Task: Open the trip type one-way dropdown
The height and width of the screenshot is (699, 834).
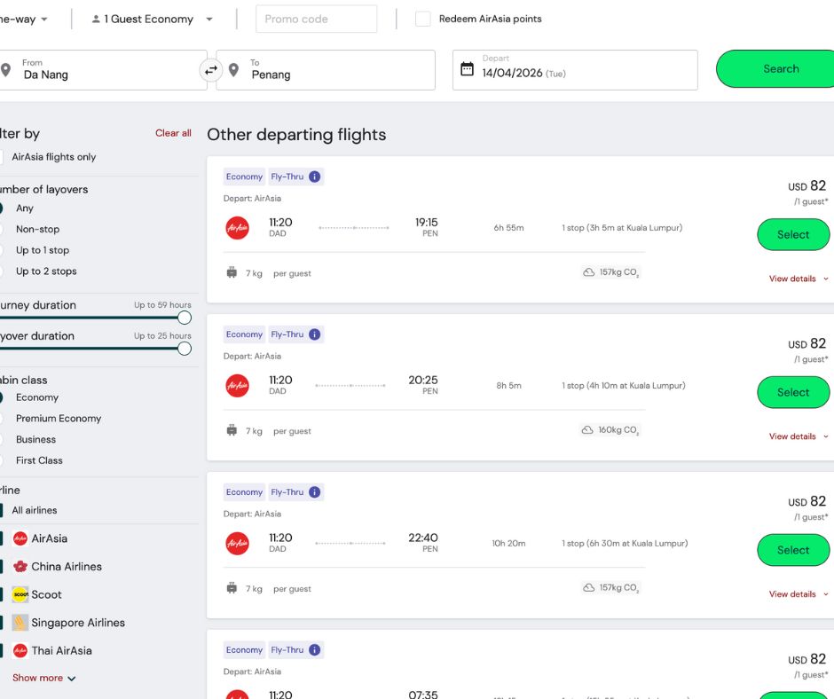Action: [x=25, y=20]
